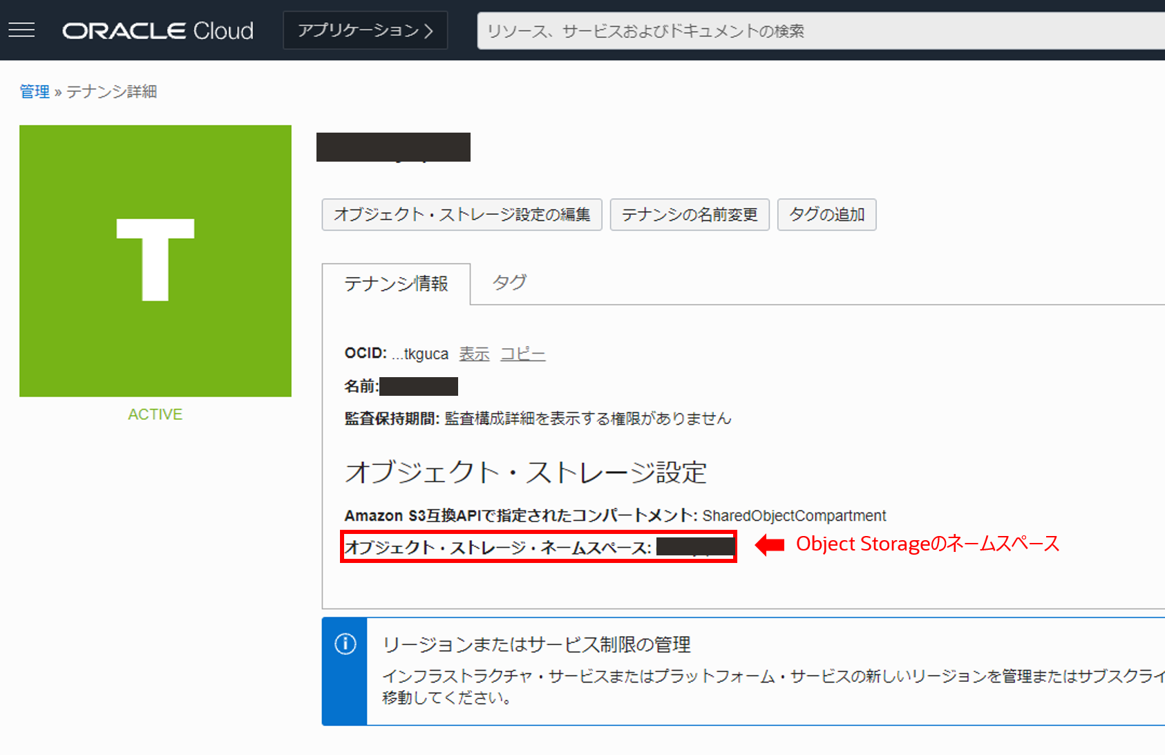The width and height of the screenshot is (1165, 755).
Task: Expand the アプリケーション dropdown
Action: (365, 30)
